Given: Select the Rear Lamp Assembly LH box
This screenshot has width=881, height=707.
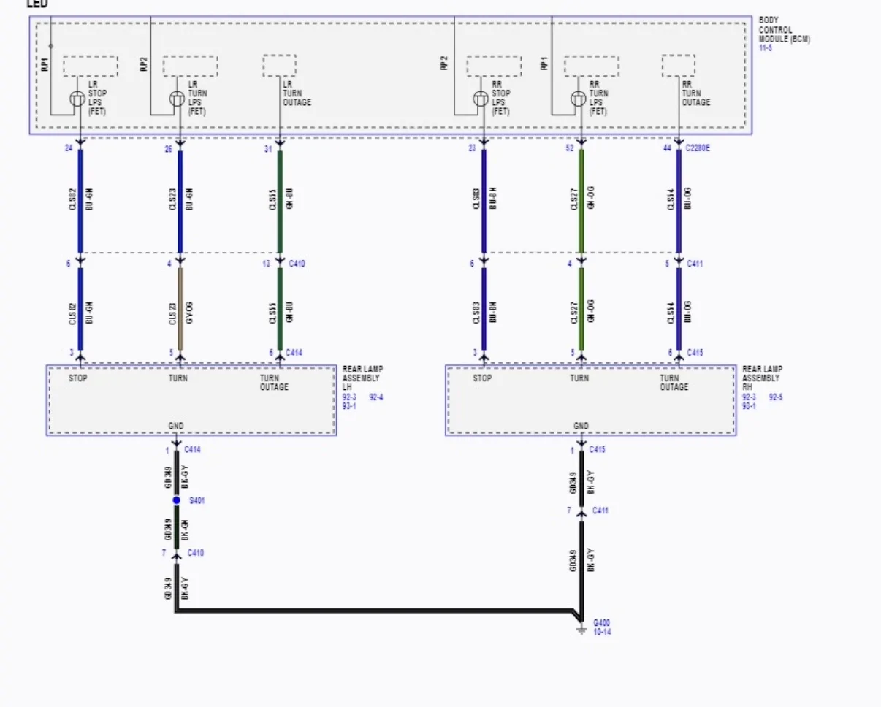Looking at the screenshot, I should click(x=191, y=400).
